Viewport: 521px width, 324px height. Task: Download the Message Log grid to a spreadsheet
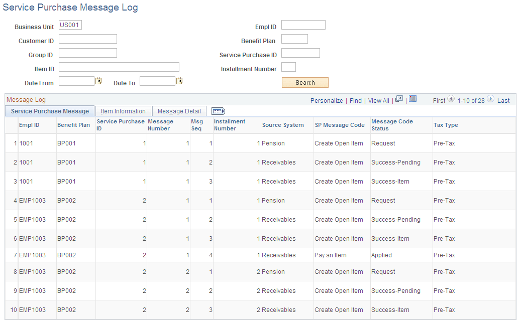(x=412, y=100)
